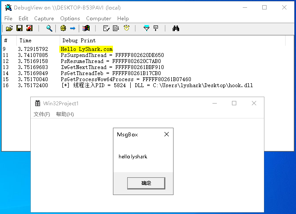Open the Filter funnel toolbar icon
This screenshot has height=214, width=296.
pyautogui.click(x=147, y=28)
